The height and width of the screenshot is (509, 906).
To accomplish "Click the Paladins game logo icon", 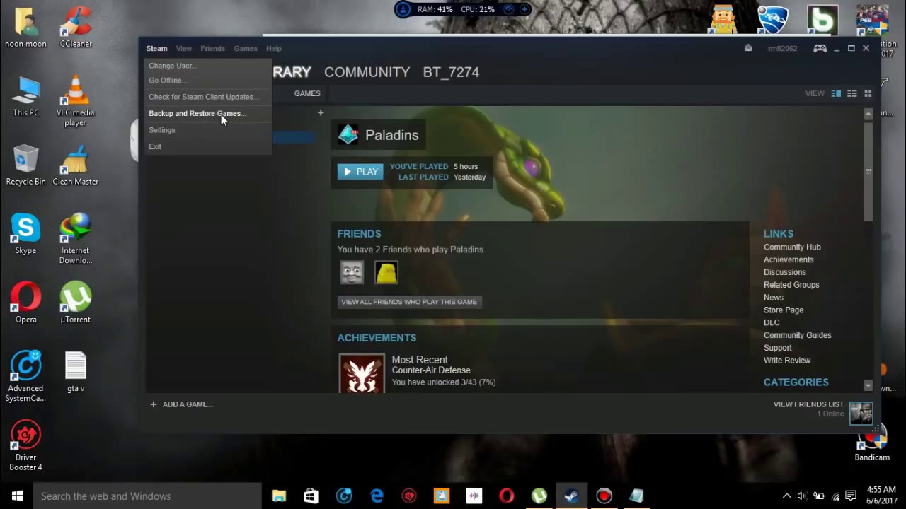I will click(348, 135).
